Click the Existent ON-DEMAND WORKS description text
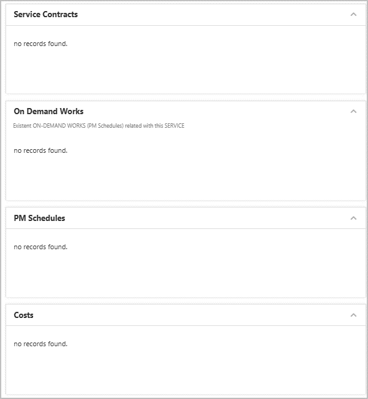 tap(99, 126)
